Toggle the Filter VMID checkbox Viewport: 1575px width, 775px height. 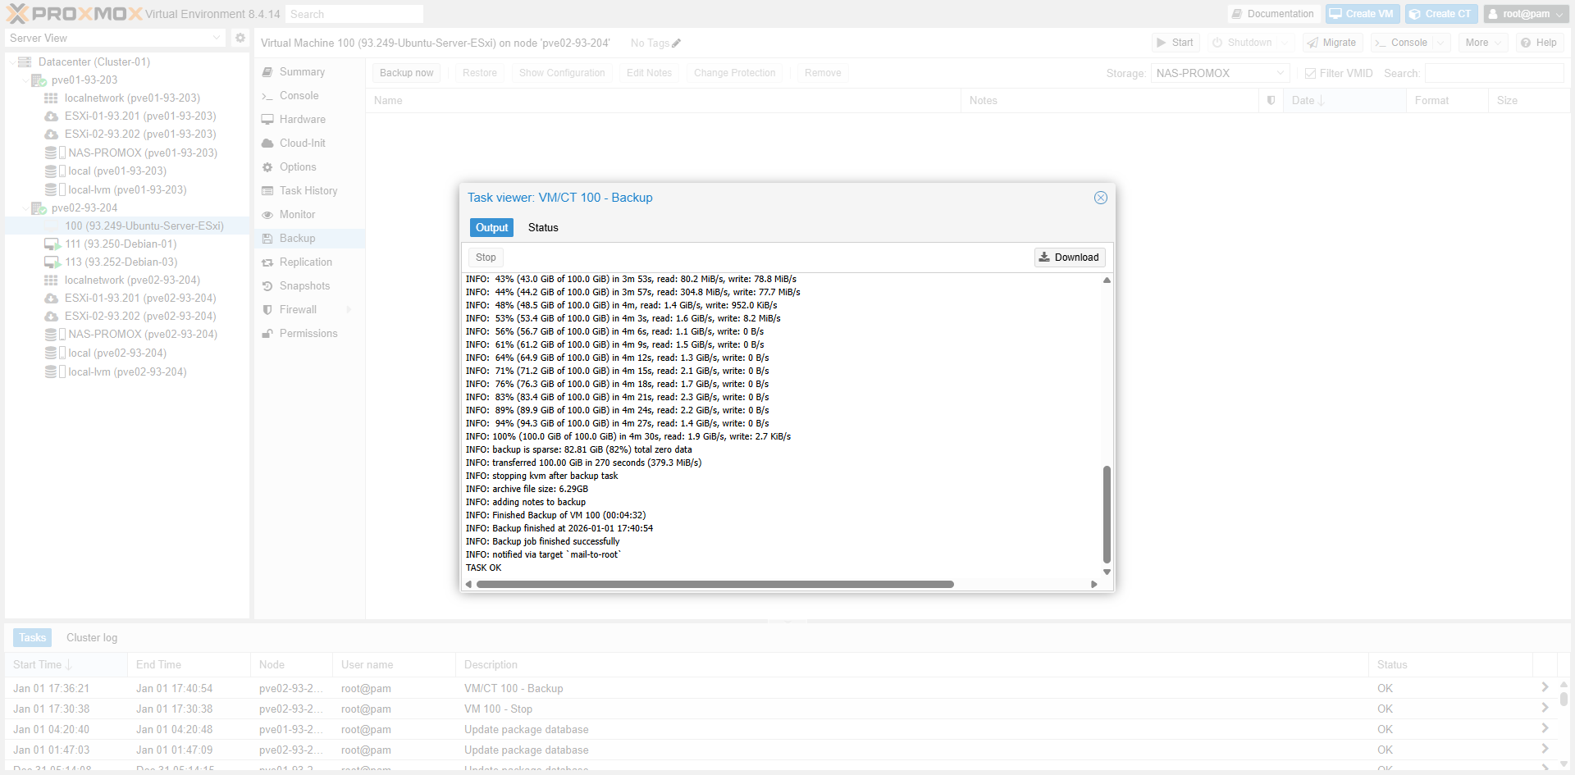click(x=1310, y=73)
